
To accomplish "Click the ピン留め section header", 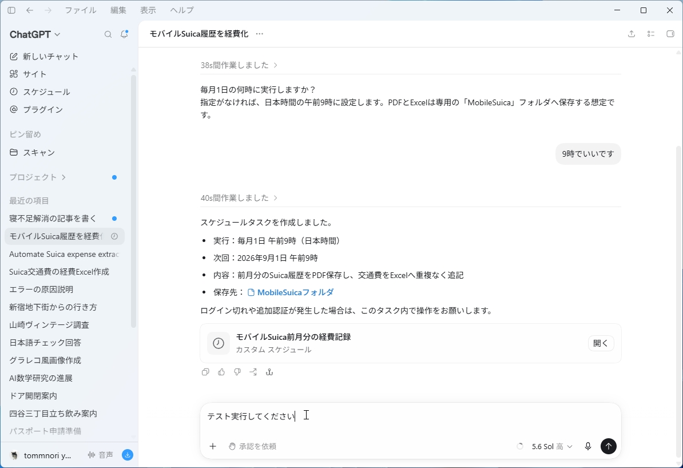I will (25, 134).
